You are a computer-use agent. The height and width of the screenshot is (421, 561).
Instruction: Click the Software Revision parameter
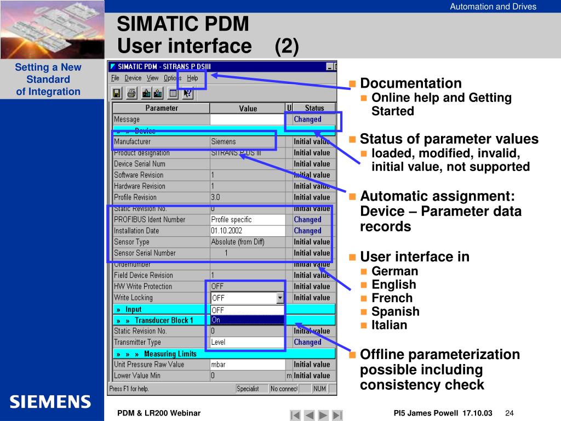[x=139, y=175]
